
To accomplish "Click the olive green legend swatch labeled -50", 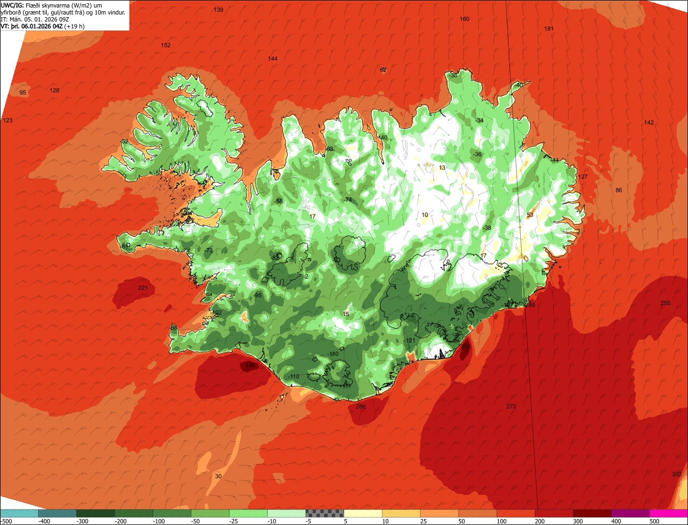I will pyautogui.click(x=210, y=513).
